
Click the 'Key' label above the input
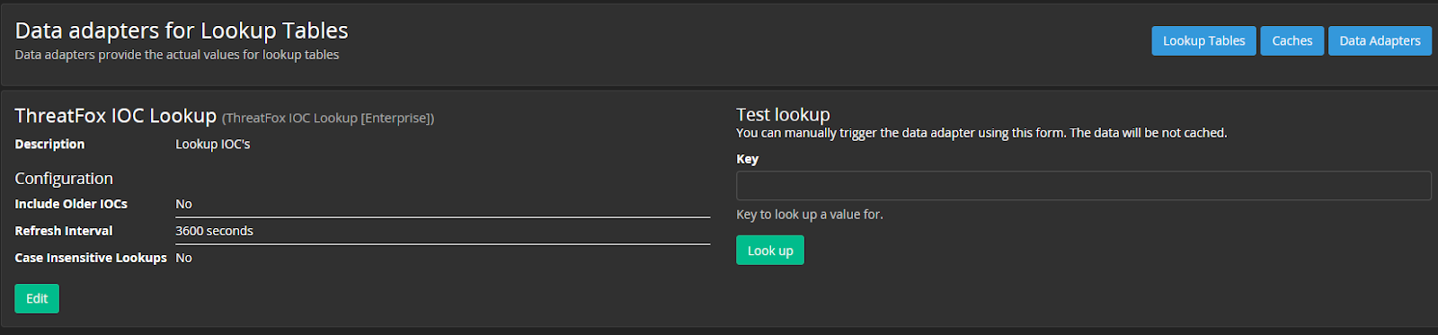[747, 159]
